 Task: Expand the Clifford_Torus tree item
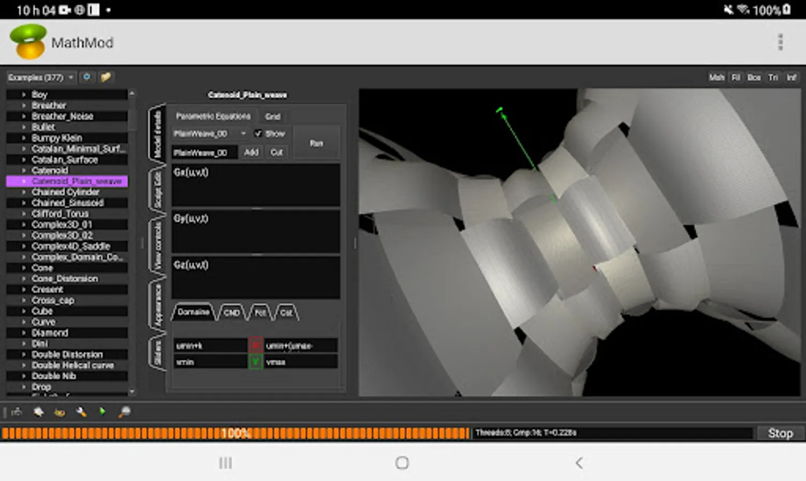point(24,214)
